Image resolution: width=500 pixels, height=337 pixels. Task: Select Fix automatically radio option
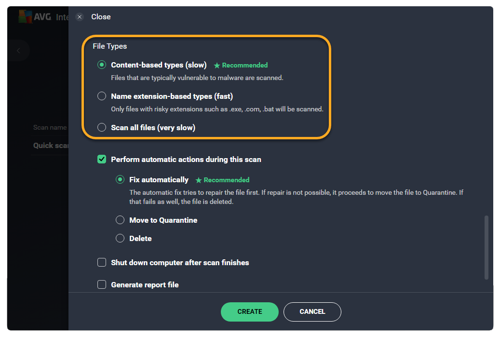120,180
